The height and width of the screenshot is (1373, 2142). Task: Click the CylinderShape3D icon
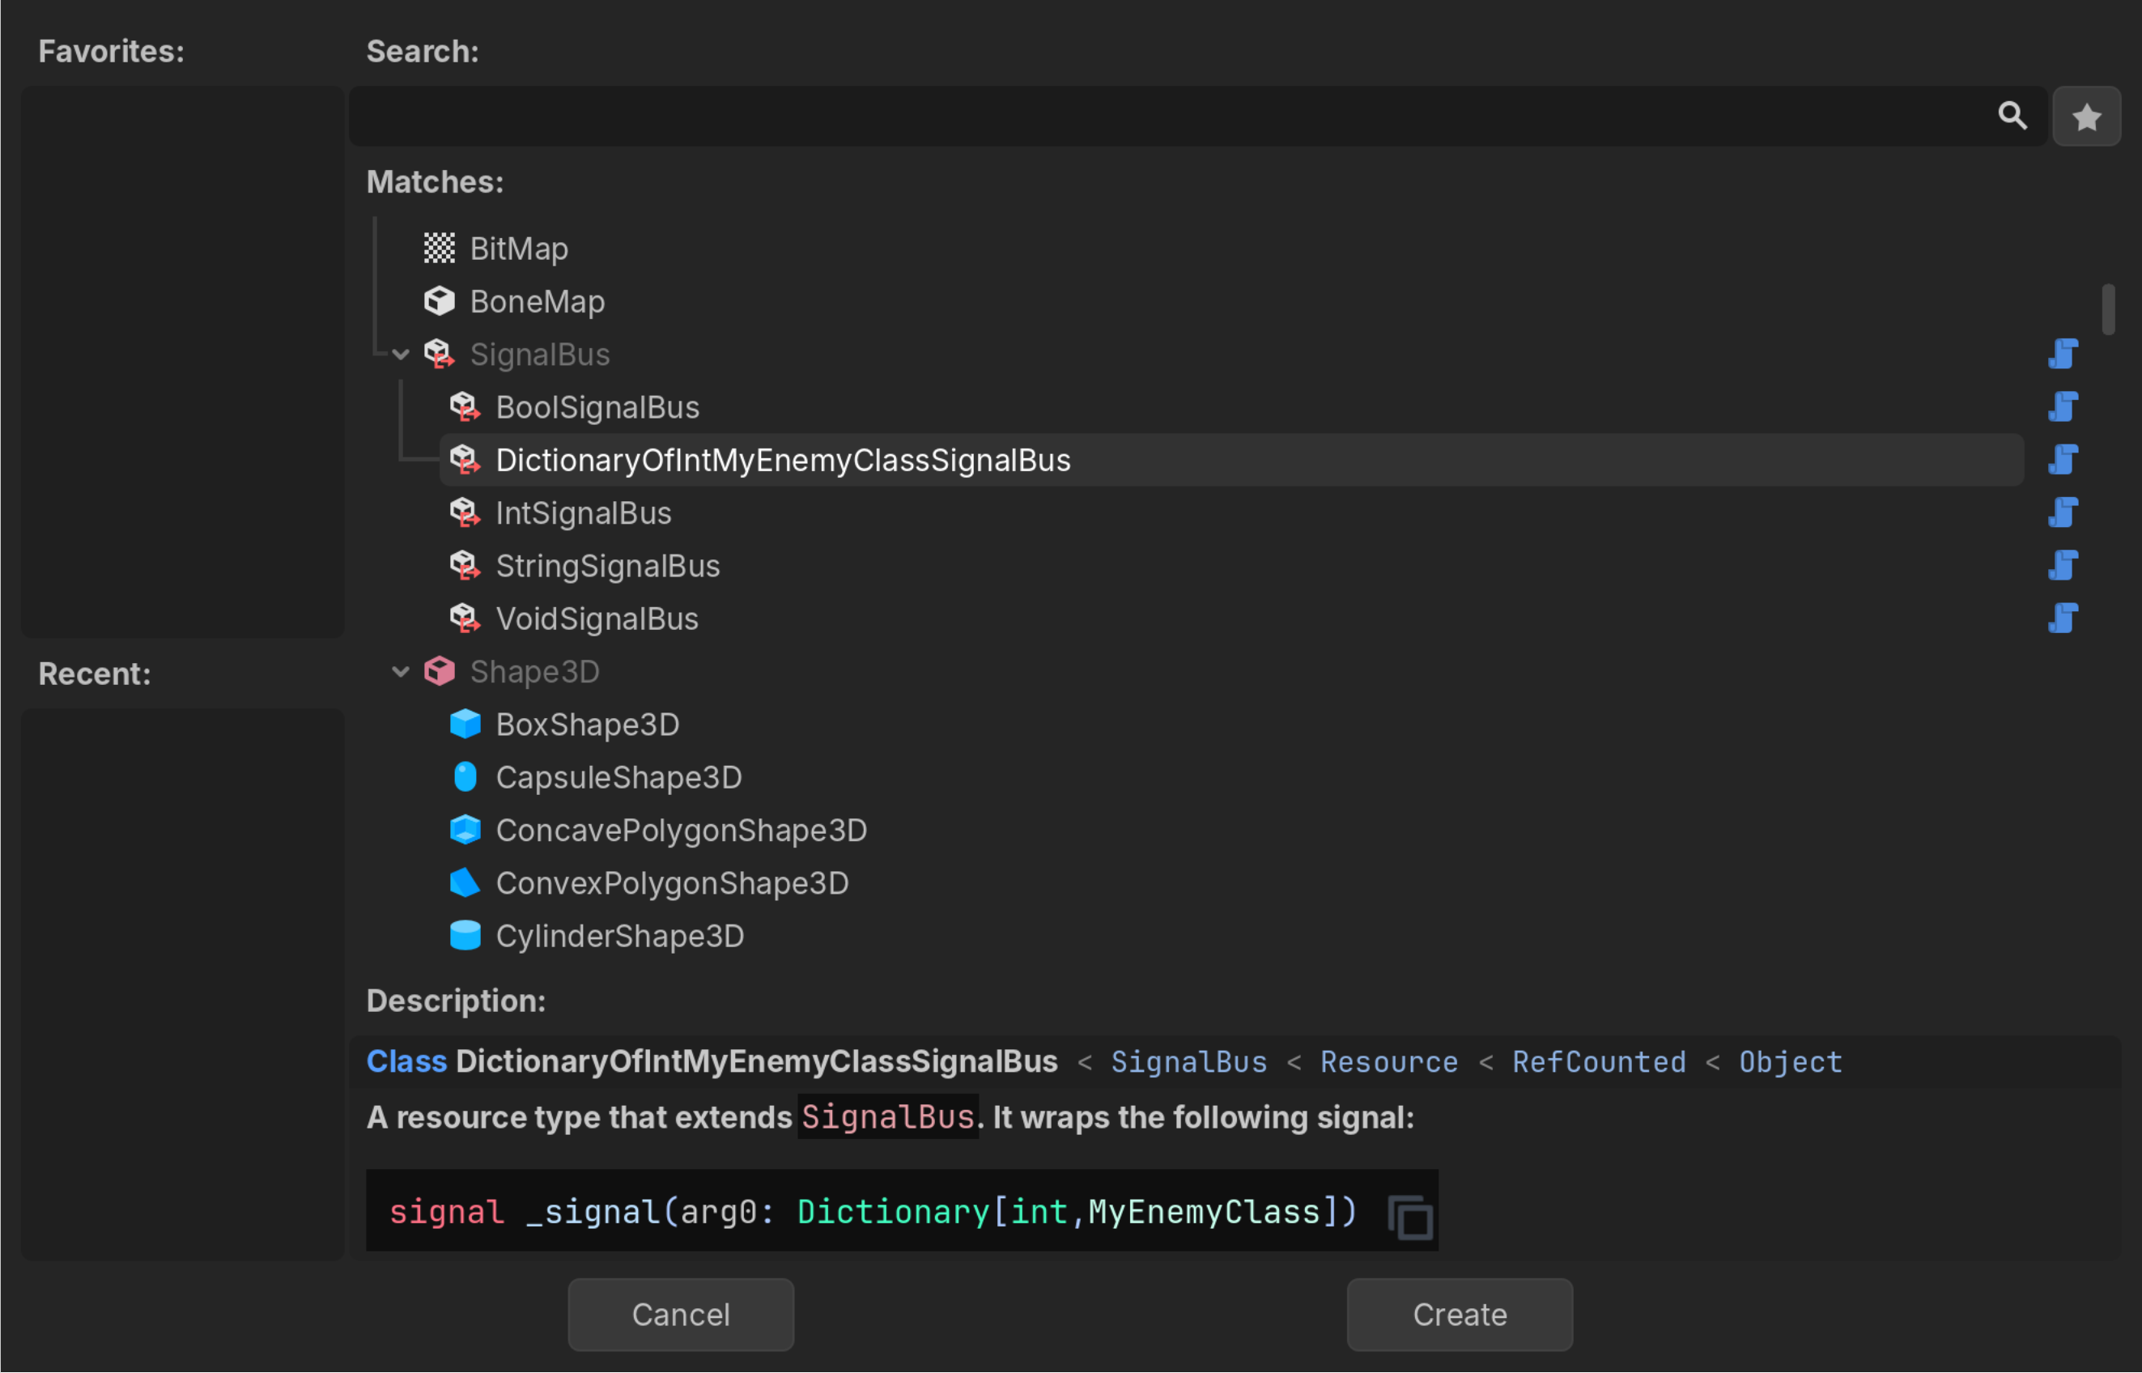coord(465,935)
